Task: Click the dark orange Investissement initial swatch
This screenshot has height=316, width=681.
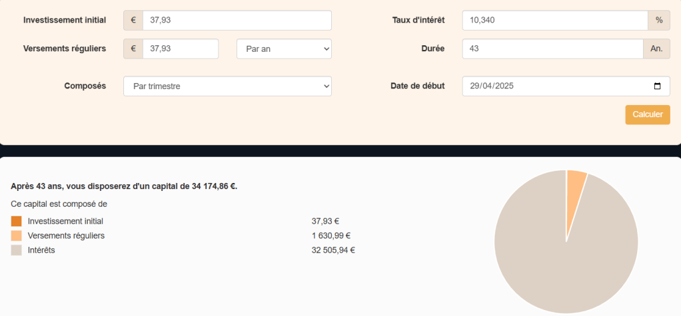Action: click(x=17, y=221)
